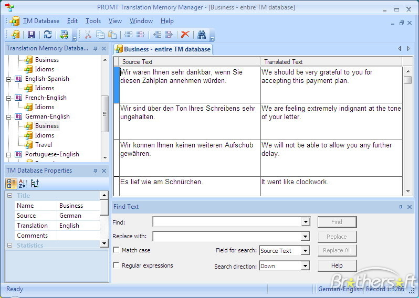Open the Tools menu

(93, 21)
